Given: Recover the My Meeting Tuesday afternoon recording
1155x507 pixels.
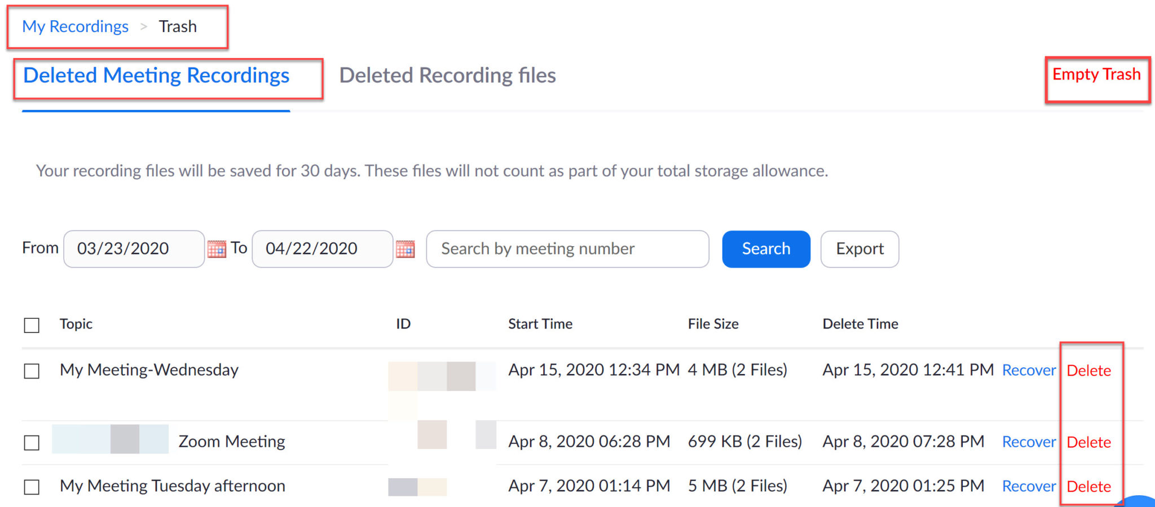Looking at the screenshot, I should point(1029,486).
